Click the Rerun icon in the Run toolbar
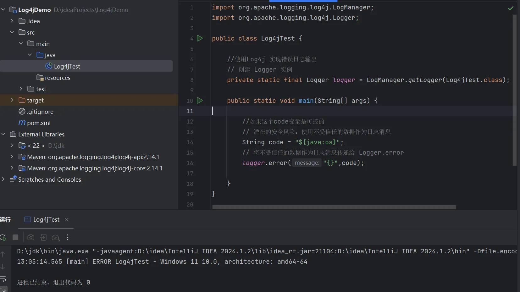The width and height of the screenshot is (520, 292). (3, 238)
